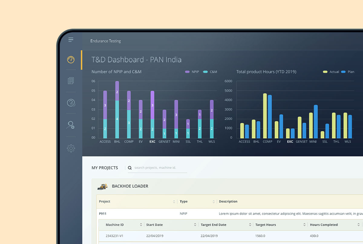Click the Endurance Testing header title
Image resolution: width=363 pixels, height=244 pixels.
(x=106, y=41)
